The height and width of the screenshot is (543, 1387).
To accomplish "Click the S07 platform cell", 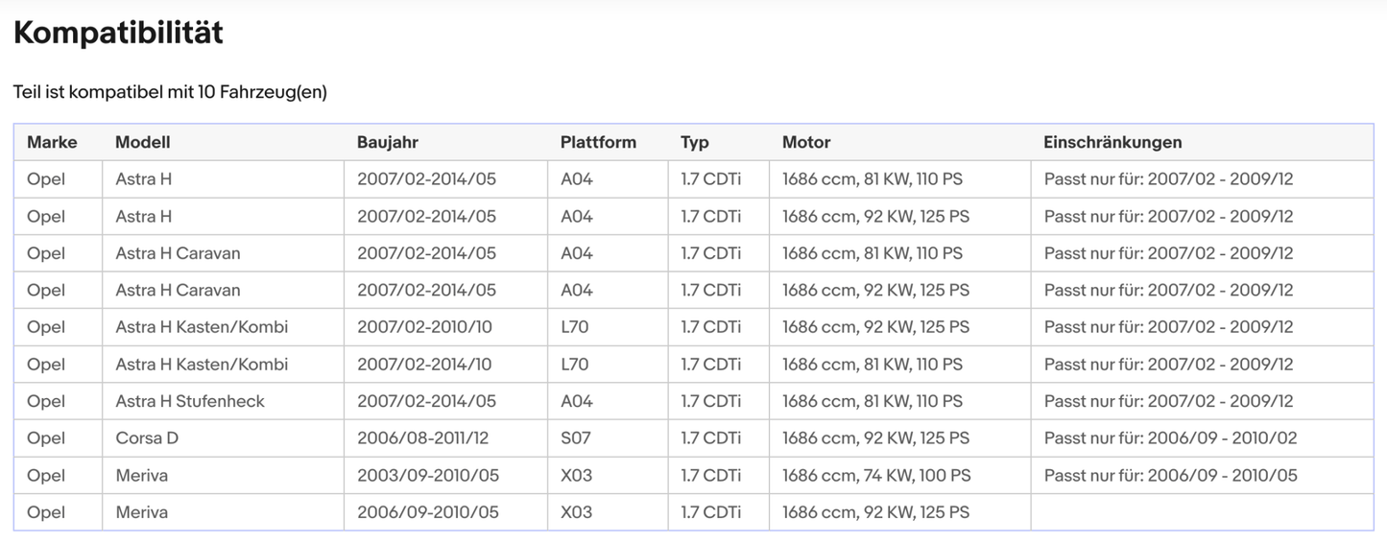I will pyautogui.click(x=576, y=438).
